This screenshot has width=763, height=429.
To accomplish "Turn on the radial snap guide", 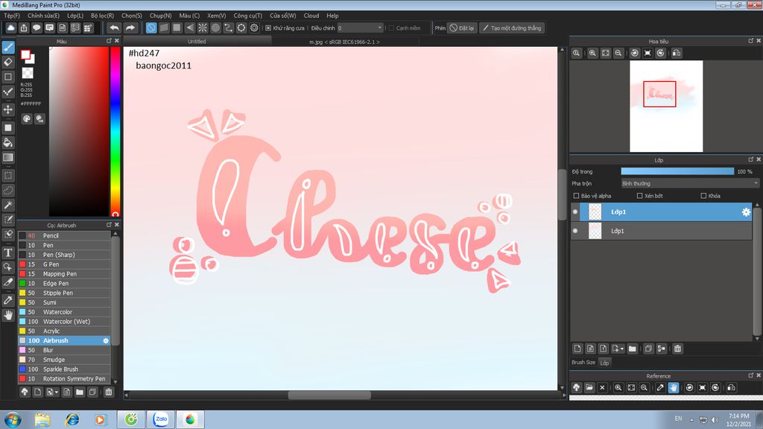I will [203, 28].
